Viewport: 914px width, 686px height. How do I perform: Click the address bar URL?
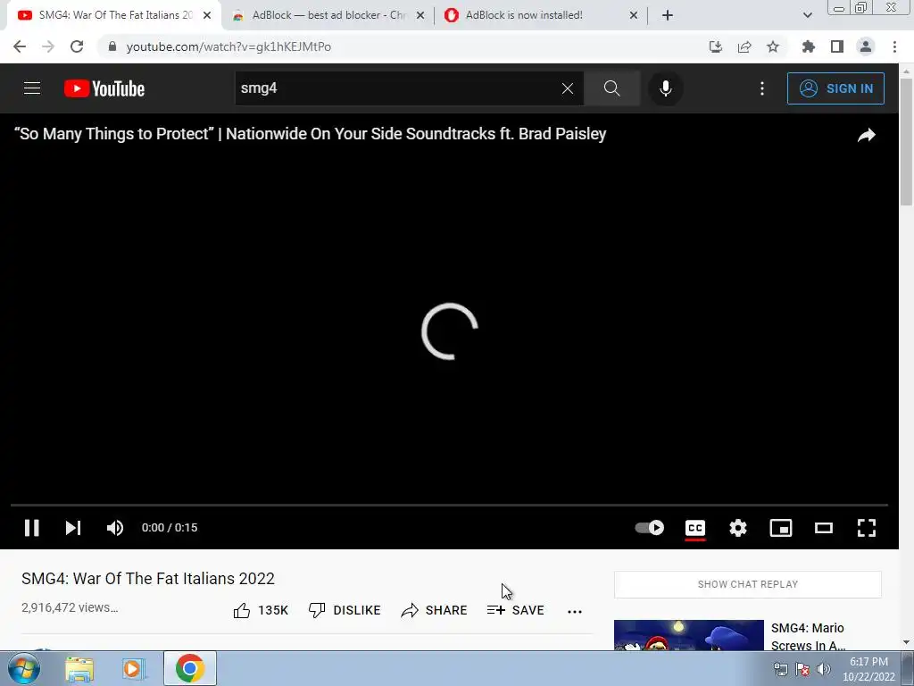[228, 46]
